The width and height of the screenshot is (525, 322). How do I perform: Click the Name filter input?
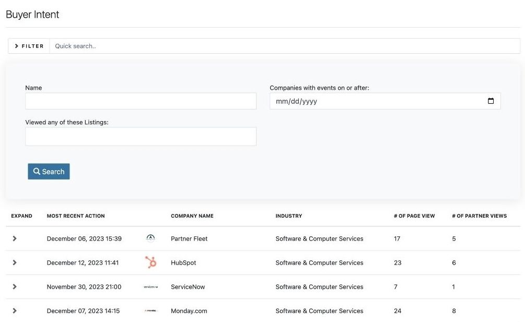pyautogui.click(x=141, y=101)
